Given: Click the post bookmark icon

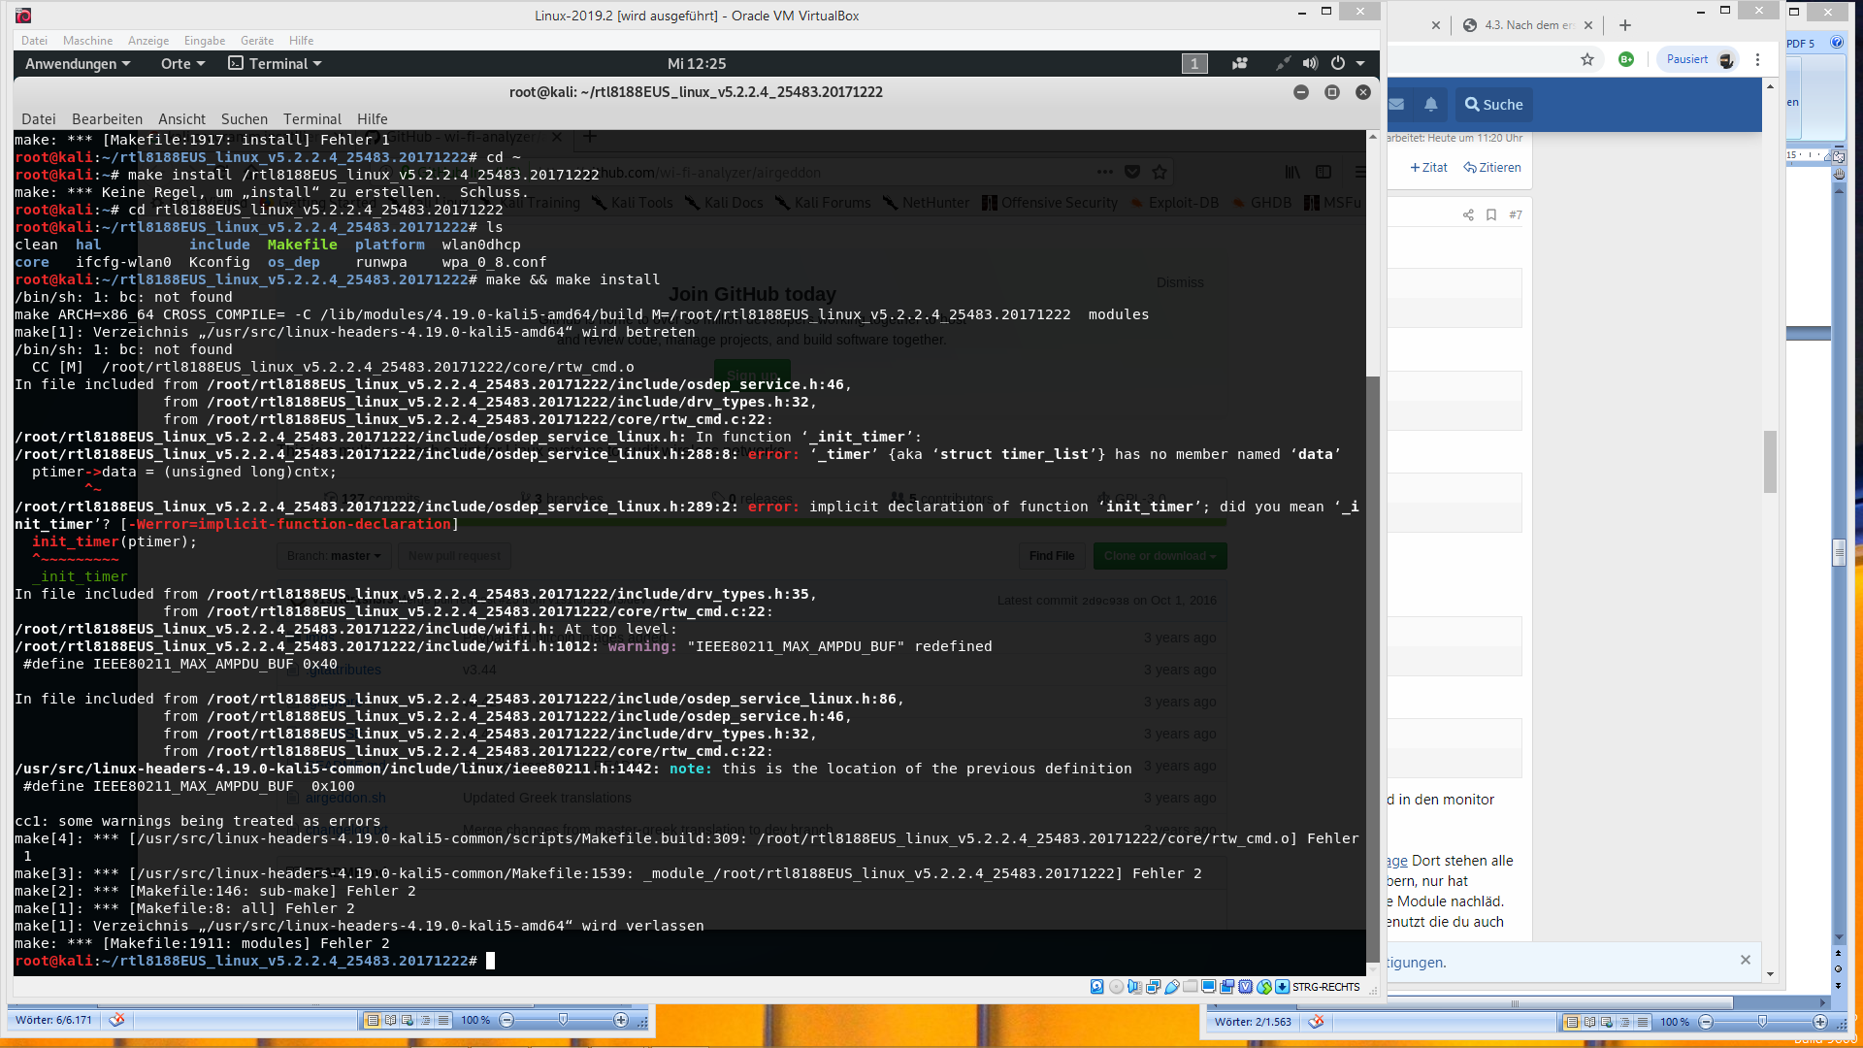Looking at the screenshot, I should pos(1491,215).
